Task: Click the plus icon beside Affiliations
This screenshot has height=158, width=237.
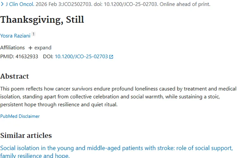Action: click(30, 48)
